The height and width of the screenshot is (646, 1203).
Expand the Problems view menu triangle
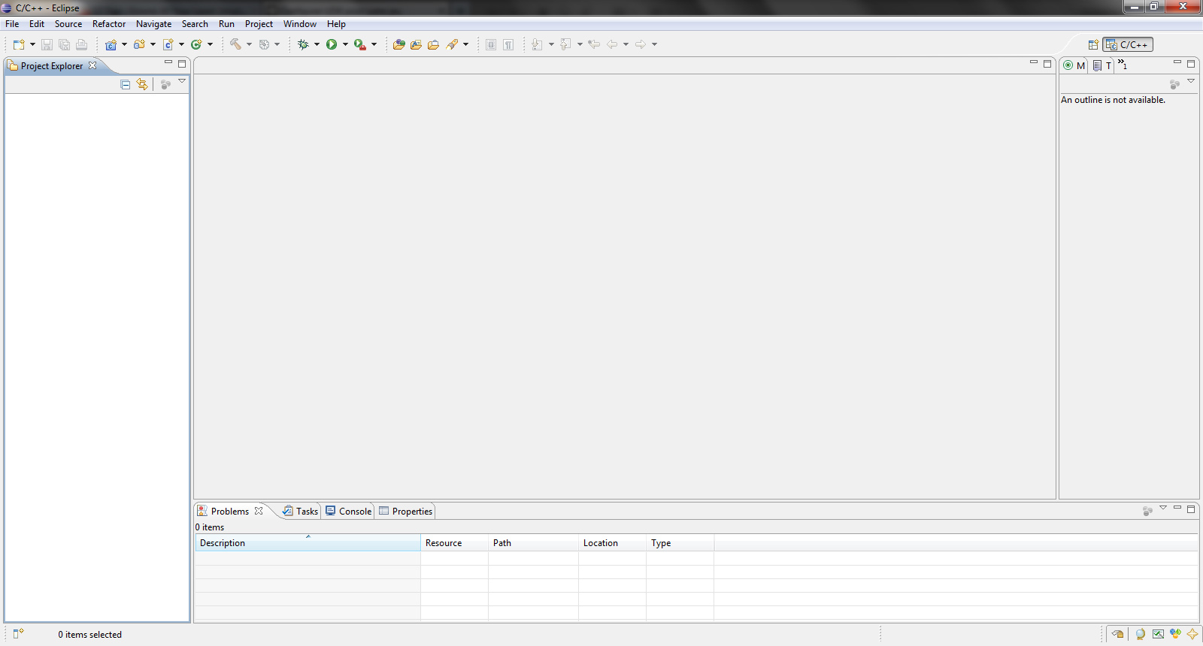click(x=1163, y=508)
